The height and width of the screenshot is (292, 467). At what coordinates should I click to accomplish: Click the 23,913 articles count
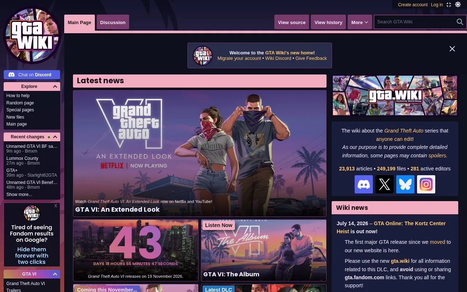coord(347,169)
